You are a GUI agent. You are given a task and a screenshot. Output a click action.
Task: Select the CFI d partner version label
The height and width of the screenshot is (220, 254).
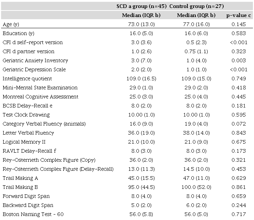(29, 51)
